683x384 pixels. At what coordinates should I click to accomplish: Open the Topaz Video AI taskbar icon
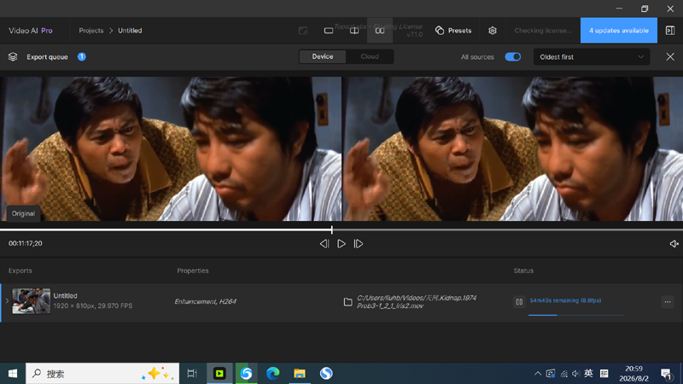pos(219,373)
